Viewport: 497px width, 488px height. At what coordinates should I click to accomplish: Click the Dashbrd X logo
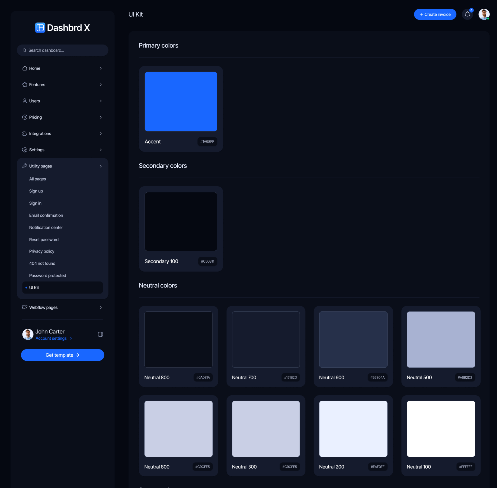pos(62,27)
